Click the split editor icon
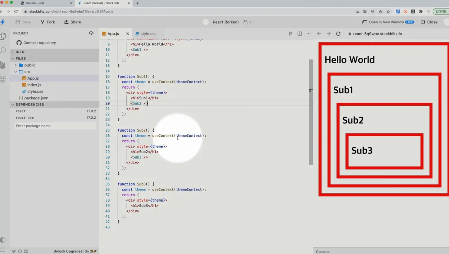The height and width of the screenshot is (254, 449). [x=300, y=33]
